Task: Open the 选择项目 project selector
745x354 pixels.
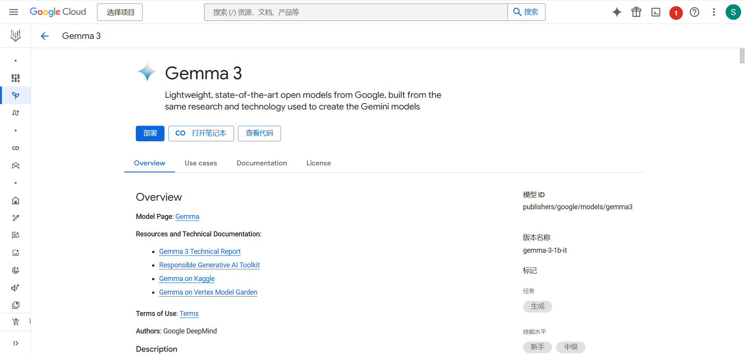Action: pos(120,12)
